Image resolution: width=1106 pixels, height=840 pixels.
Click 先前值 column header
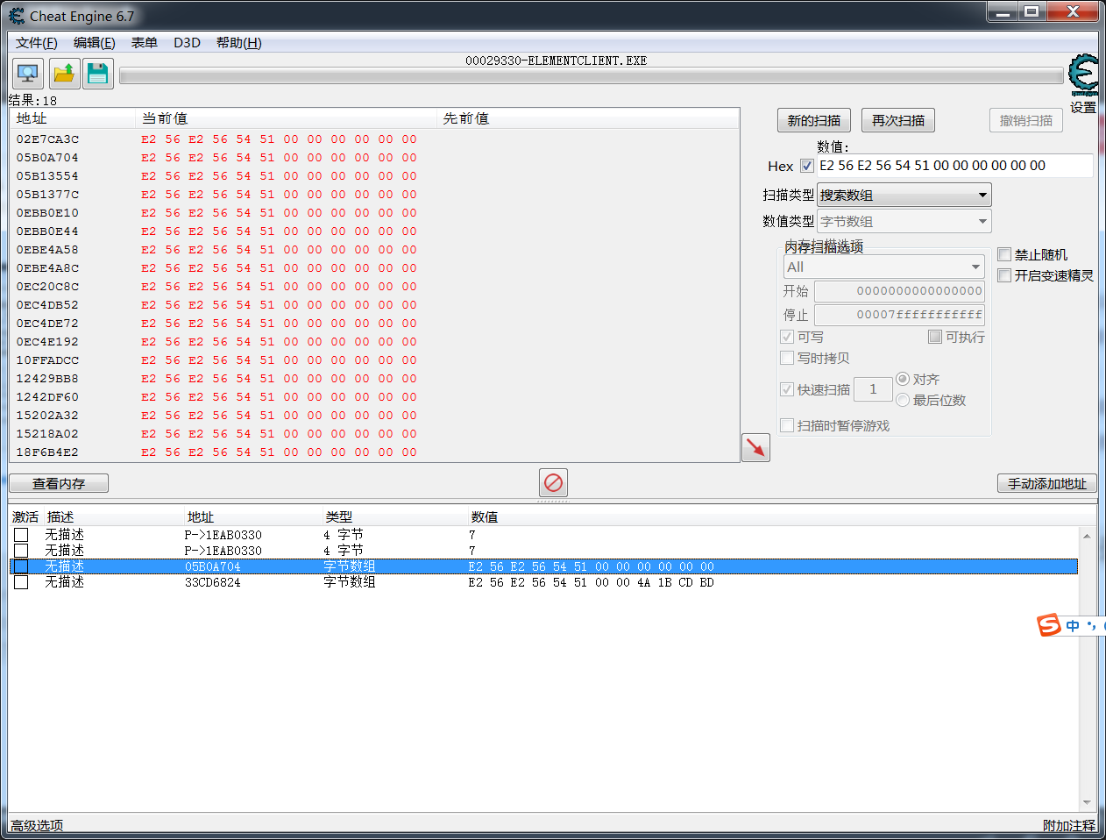coord(588,118)
